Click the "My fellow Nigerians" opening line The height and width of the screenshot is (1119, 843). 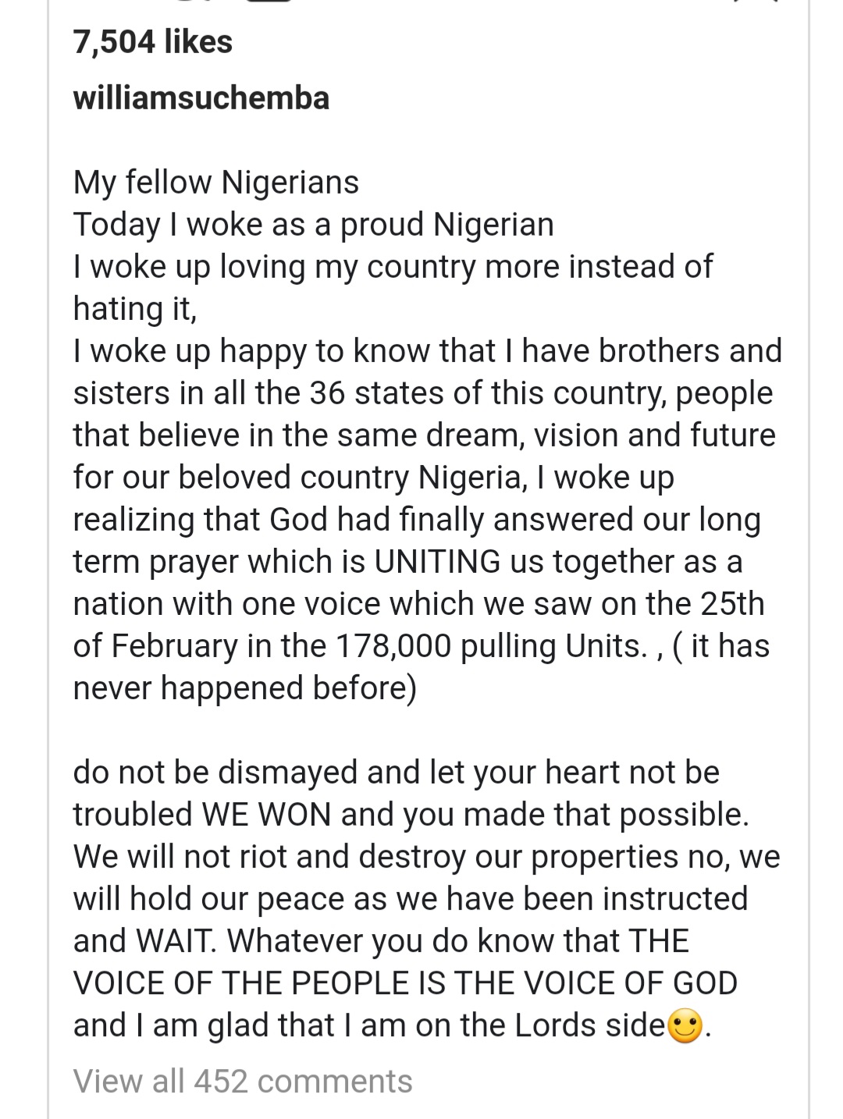pos(216,183)
